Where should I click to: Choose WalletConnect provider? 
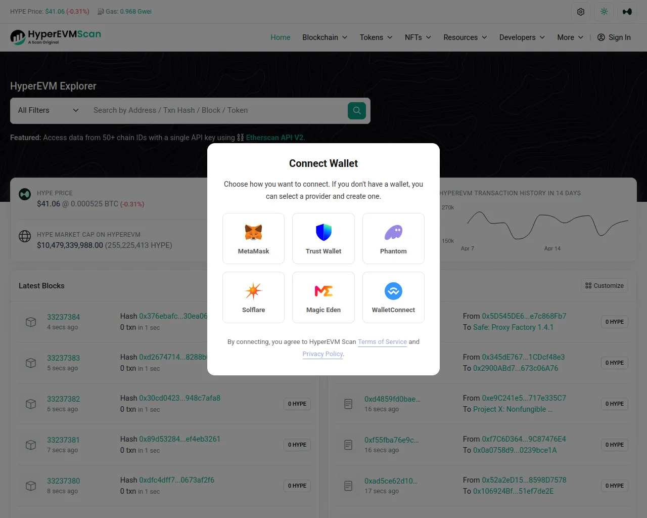[393, 297]
